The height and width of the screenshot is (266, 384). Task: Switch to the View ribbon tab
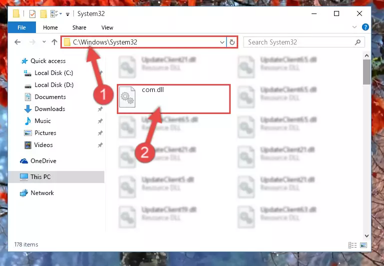click(107, 27)
